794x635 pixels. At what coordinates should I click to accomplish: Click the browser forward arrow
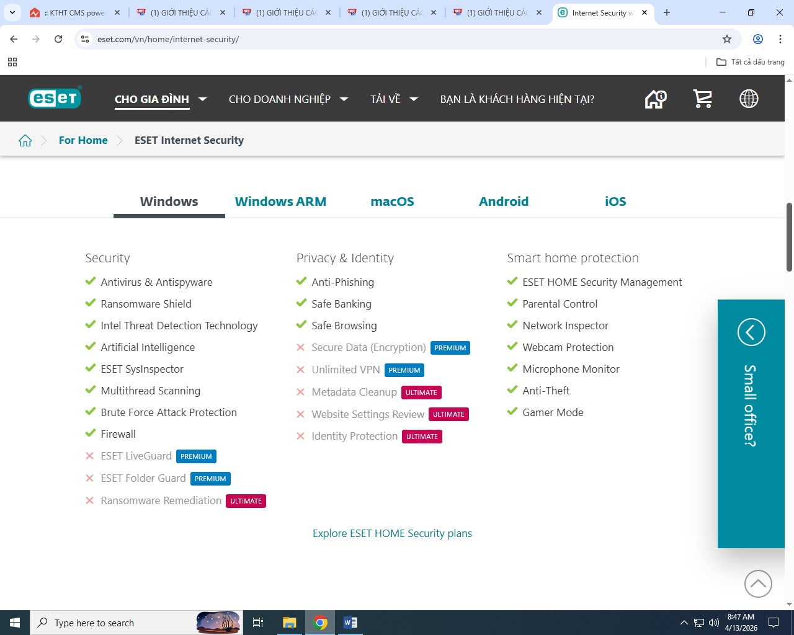click(x=36, y=39)
